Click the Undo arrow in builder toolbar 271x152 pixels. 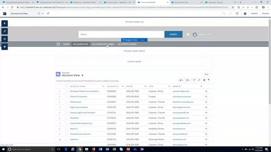pyautogui.click(x=224, y=14)
